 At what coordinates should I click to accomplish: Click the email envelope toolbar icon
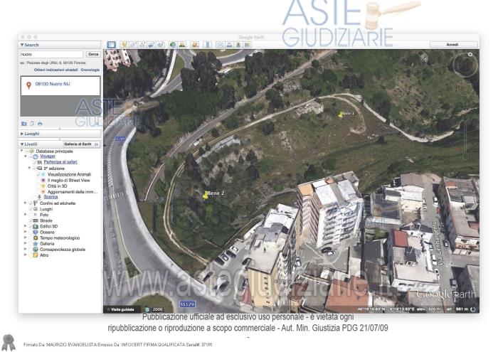coord(220,45)
